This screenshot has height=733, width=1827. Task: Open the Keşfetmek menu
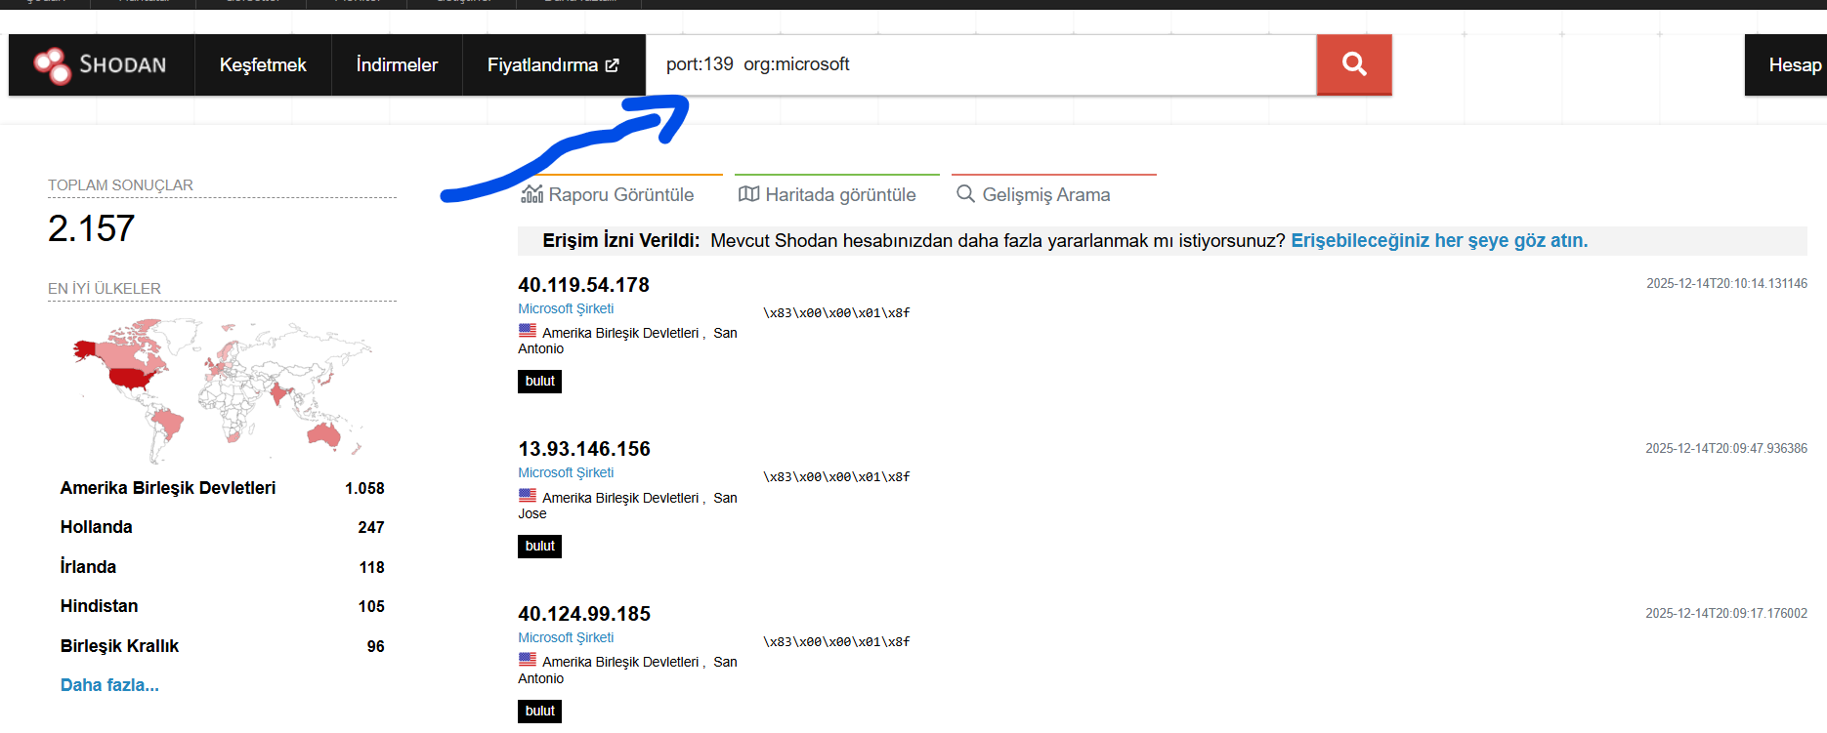pos(263,65)
